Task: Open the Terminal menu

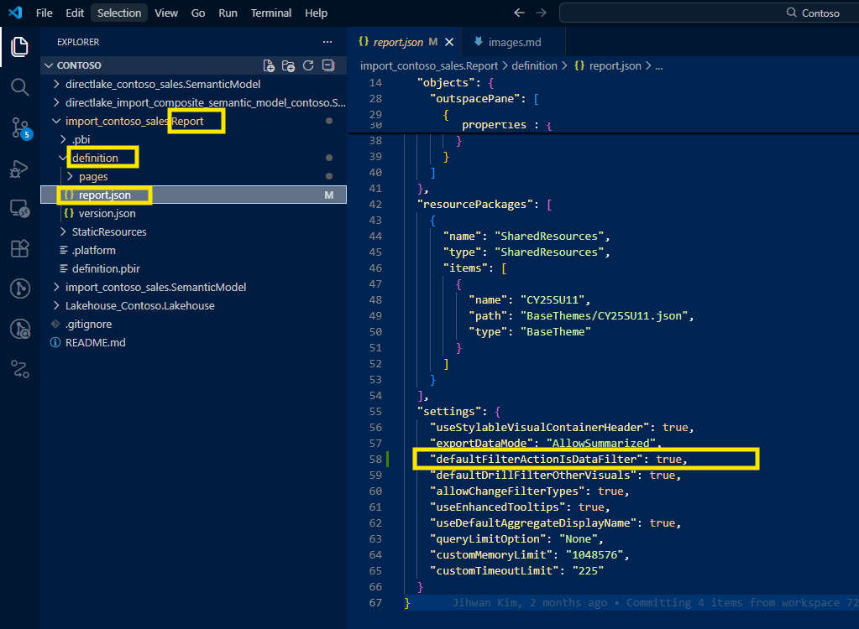Action: [270, 13]
